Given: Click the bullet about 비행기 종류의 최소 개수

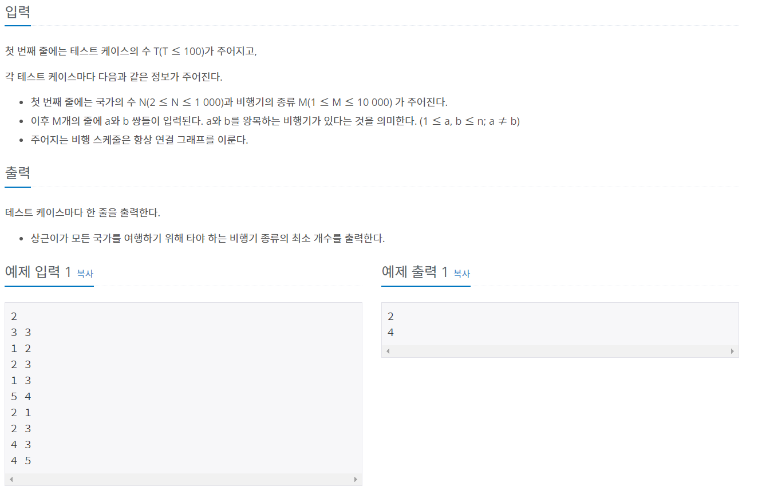Looking at the screenshot, I should (x=208, y=238).
